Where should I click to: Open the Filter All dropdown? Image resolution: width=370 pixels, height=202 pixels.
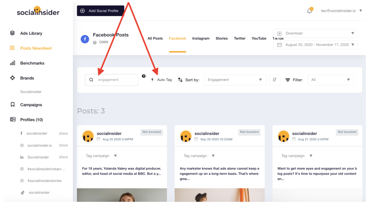coord(331,80)
